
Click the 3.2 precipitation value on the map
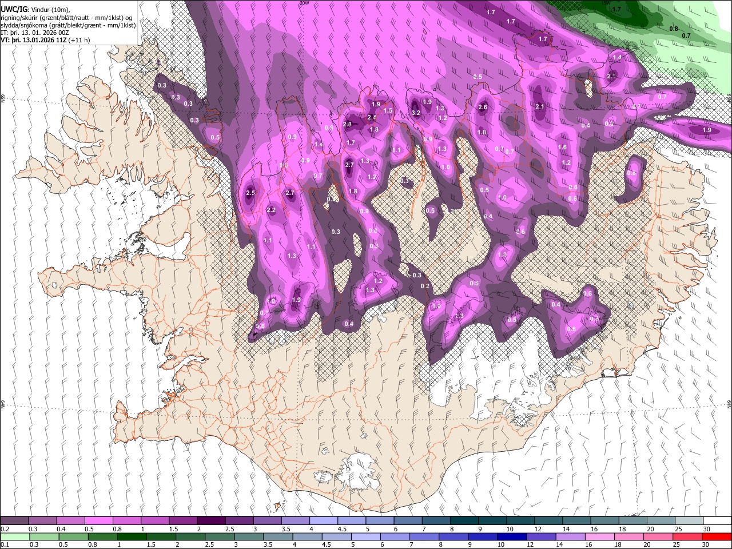tap(416, 113)
